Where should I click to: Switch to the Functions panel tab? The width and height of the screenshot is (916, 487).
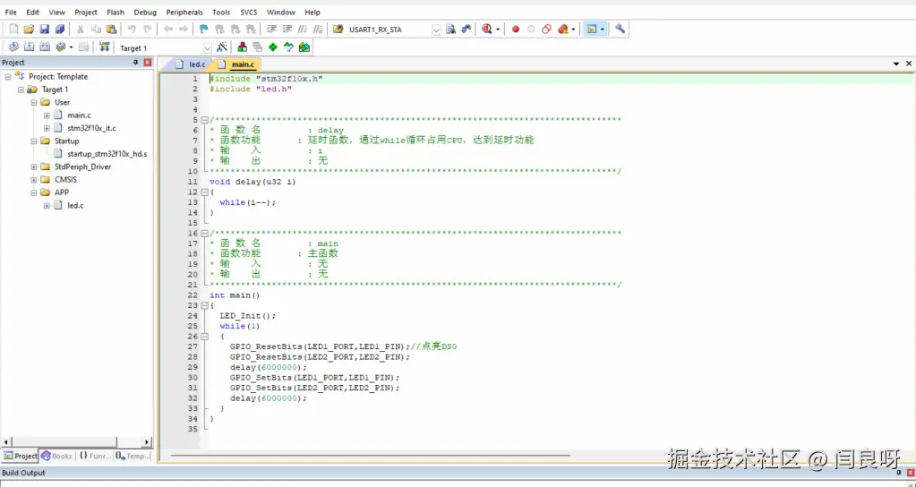(x=95, y=456)
